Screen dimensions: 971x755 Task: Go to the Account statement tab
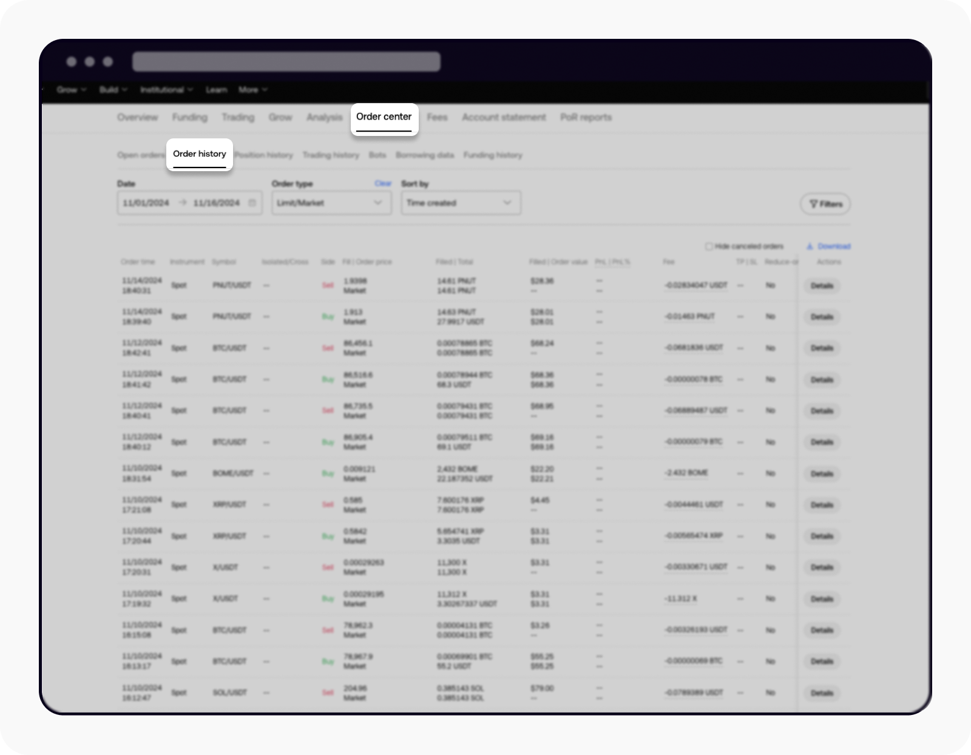point(504,117)
